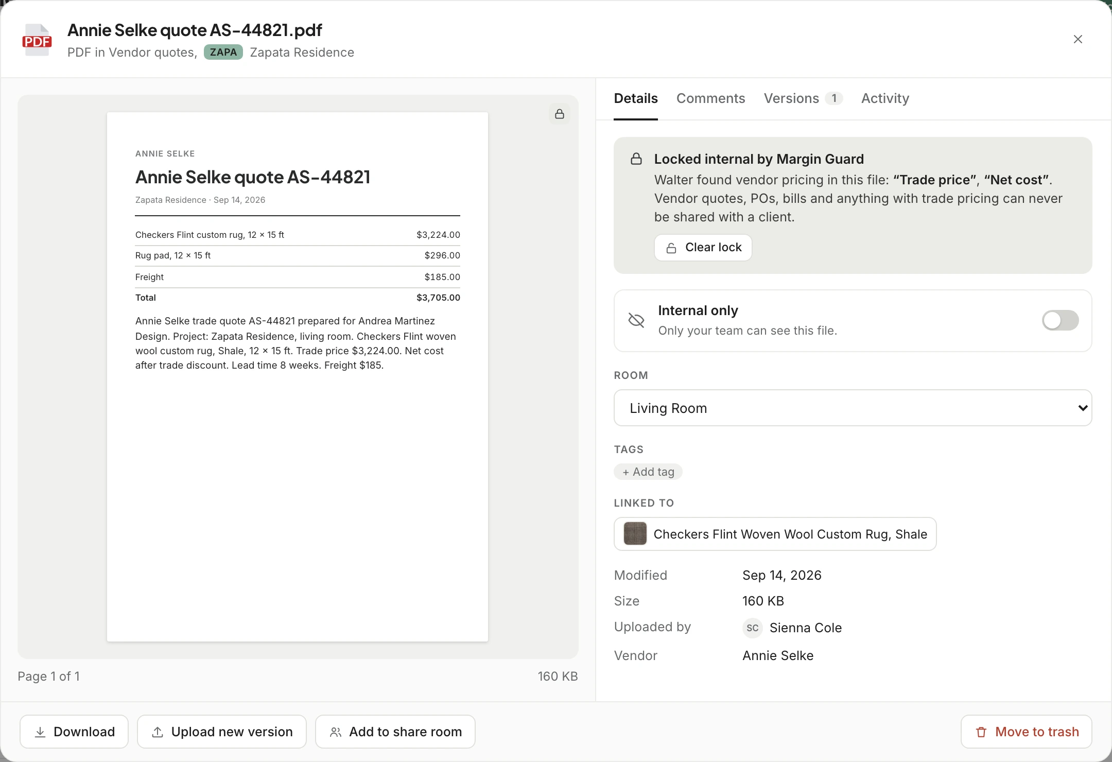Click the PDF page preview document
This screenshot has height=762, width=1112.
(298, 377)
